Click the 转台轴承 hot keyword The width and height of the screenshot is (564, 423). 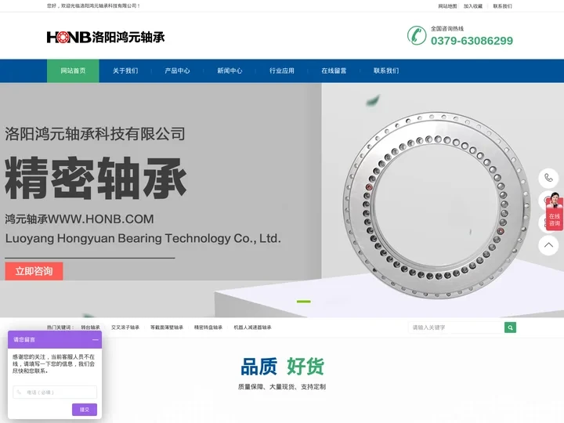pyautogui.click(x=90, y=327)
